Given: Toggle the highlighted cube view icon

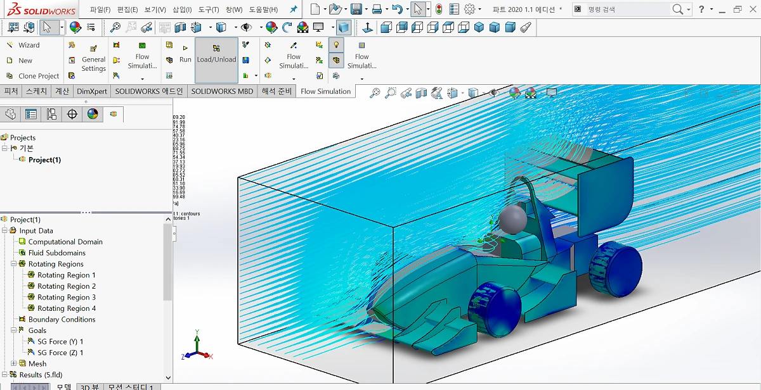Looking at the screenshot, I should pos(343,27).
